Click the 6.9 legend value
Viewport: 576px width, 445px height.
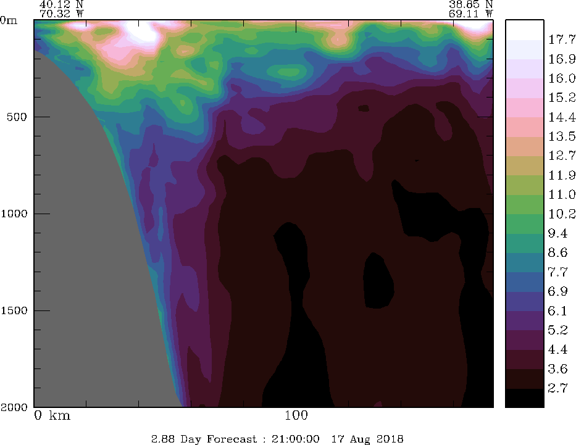[x=557, y=291]
